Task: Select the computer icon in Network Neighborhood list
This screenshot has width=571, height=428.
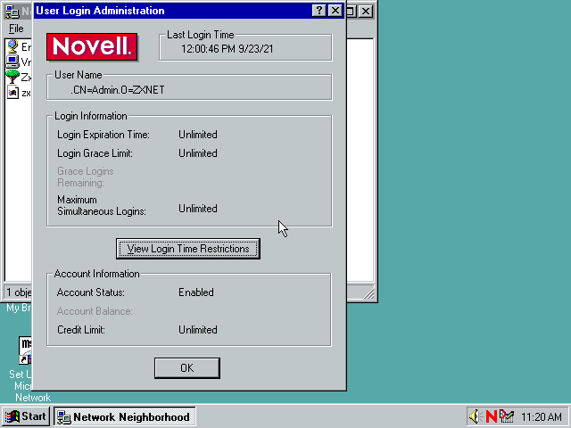Action: point(12,62)
